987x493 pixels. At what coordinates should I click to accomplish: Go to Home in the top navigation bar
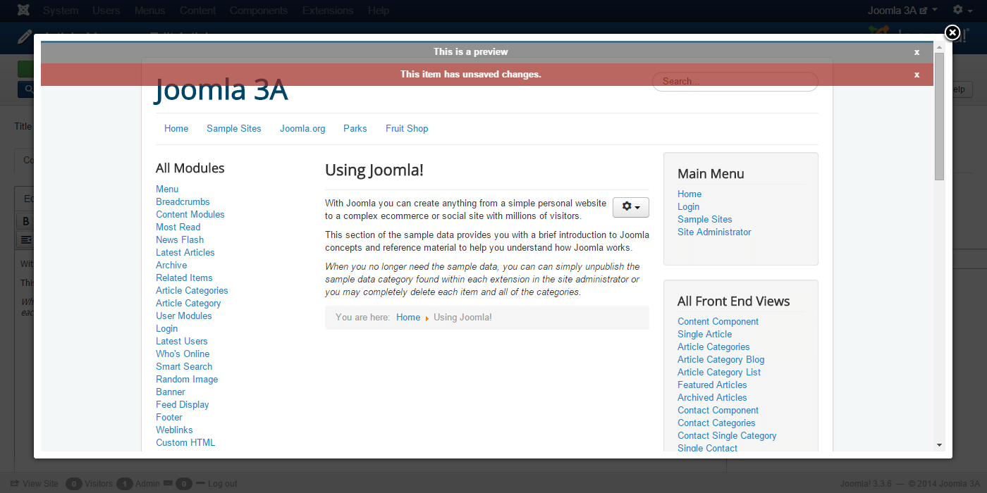click(176, 129)
